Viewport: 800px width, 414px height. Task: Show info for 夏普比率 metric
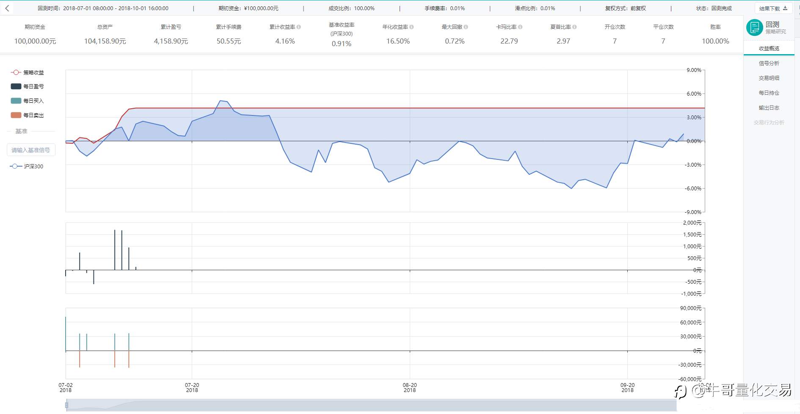click(574, 27)
